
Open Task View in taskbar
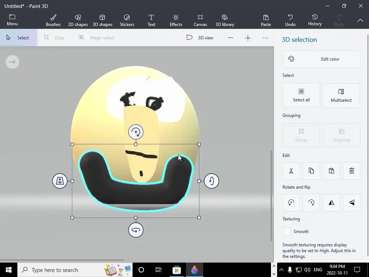159,270
